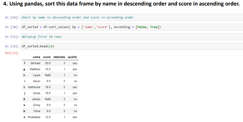Click the attempts value for Kevin
Screen dimensions: 243x122
tap(64, 81)
